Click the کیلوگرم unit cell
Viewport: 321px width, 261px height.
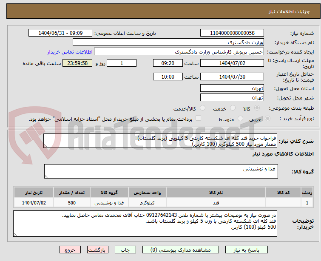click(147, 203)
